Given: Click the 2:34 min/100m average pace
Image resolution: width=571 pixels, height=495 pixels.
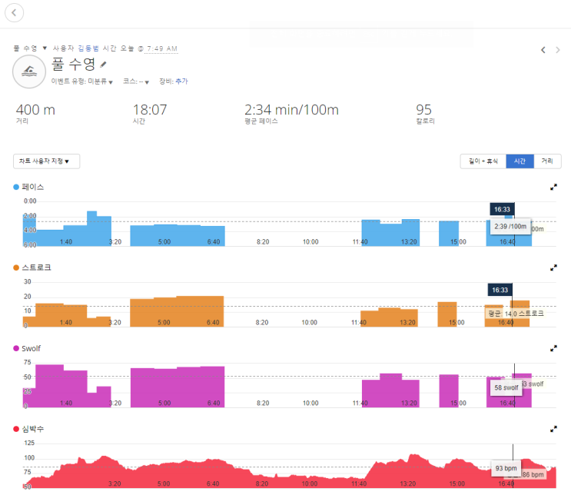Looking at the screenshot, I should tap(292, 110).
